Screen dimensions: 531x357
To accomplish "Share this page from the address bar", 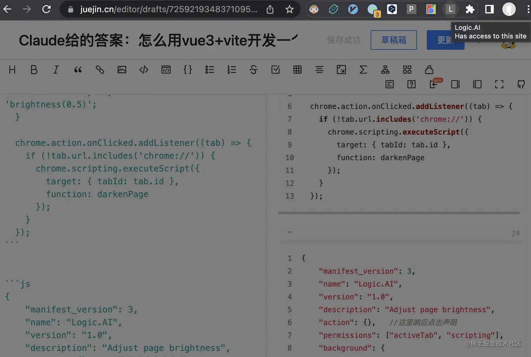I will pos(270,9).
